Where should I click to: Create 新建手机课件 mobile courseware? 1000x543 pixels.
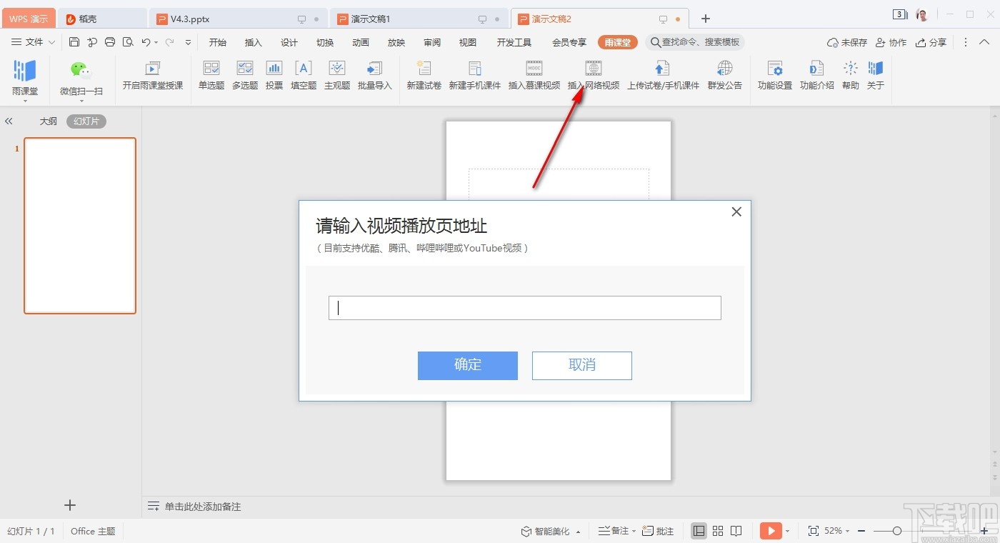tap(475, 76)
